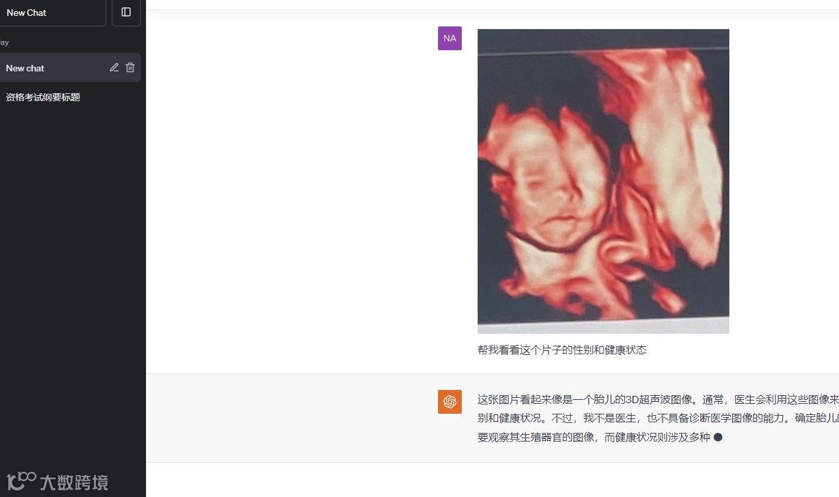Click the empty area below the response
This screenshot has height=497, width=839.
click(492, 480)
